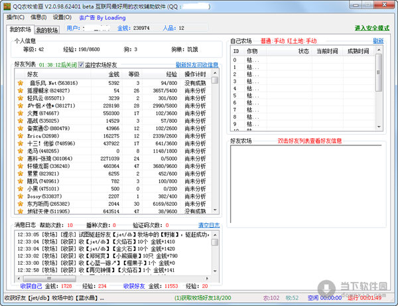Click 去广告 By Loading menu item

tap(102, 17)
